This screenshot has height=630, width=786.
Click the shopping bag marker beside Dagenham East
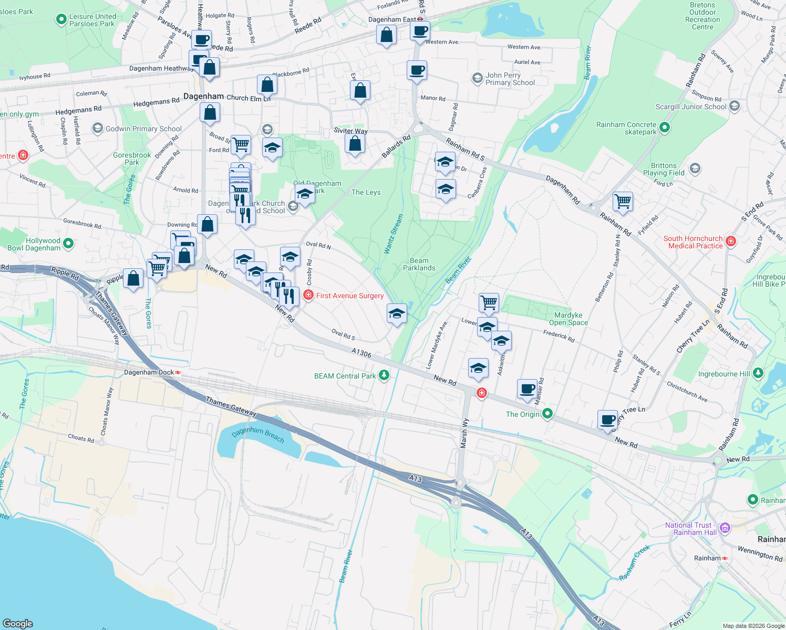pyautogui.click(x=386, y=35)
